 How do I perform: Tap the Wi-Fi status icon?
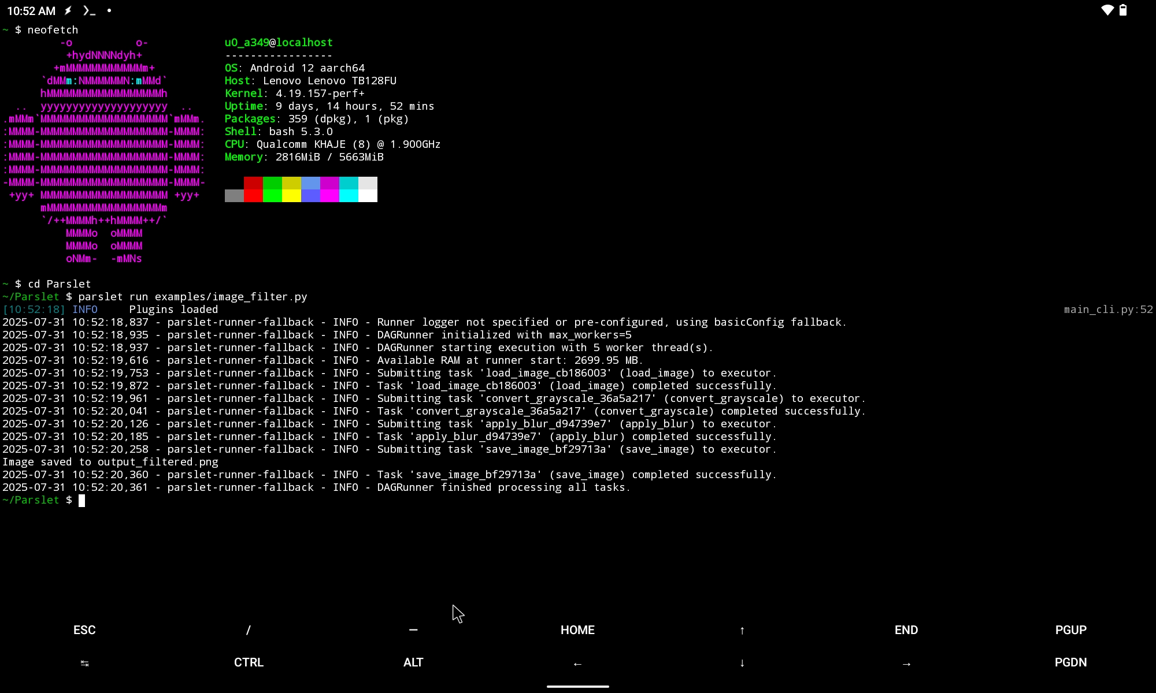pos(1107,10)
